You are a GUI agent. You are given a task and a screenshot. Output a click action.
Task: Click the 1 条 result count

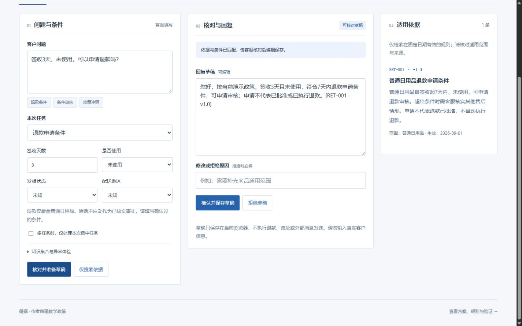click(x=486, y=25)
